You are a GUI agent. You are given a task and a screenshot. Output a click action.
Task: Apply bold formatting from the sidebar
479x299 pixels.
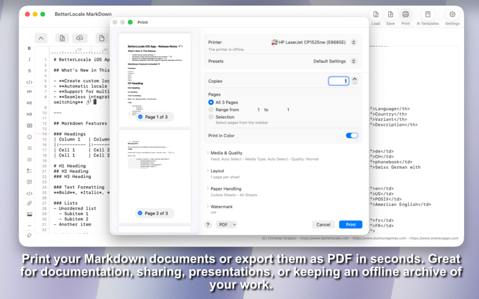point(29,49)
